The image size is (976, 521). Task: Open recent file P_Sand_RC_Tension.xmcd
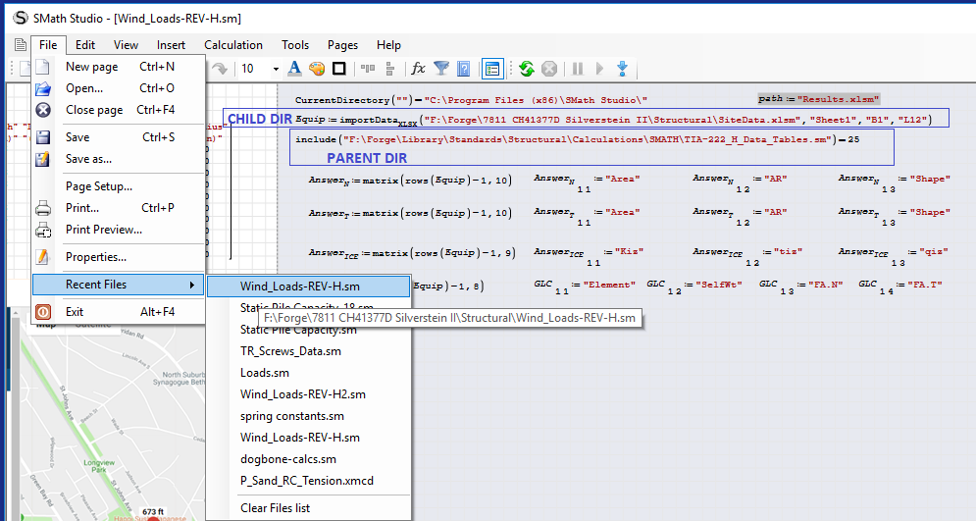tap(307, 481)
